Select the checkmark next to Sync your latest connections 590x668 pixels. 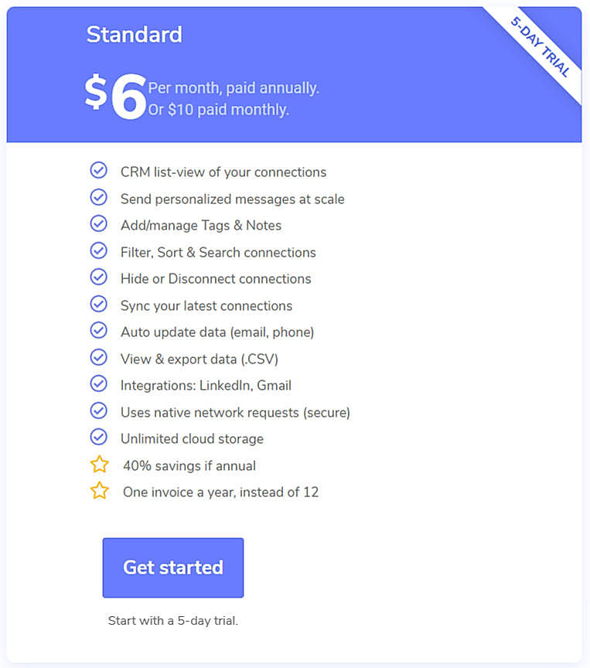(99, 304)
